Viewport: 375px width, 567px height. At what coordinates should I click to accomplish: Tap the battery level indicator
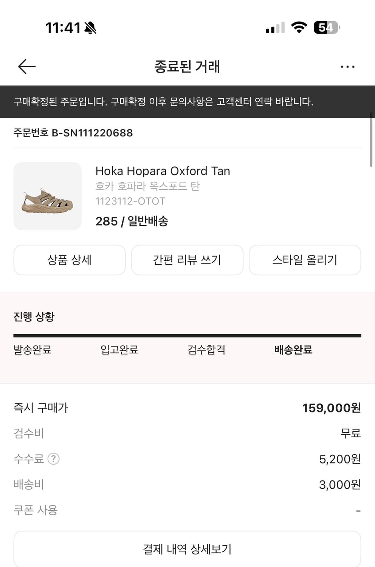(327, 28)
